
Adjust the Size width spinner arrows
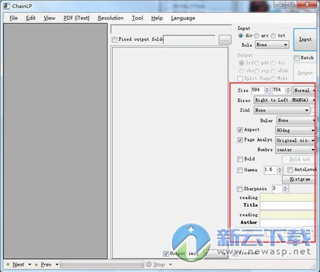click(267, 90)
